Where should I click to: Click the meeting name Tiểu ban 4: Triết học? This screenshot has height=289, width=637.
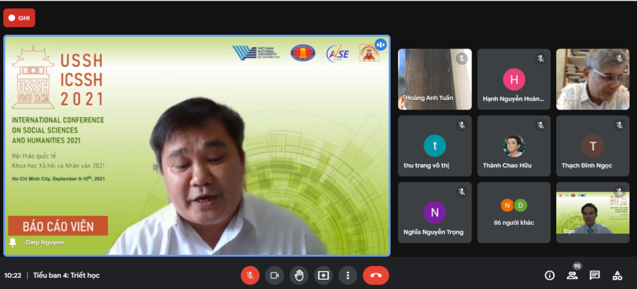click(x=66, y=275)
